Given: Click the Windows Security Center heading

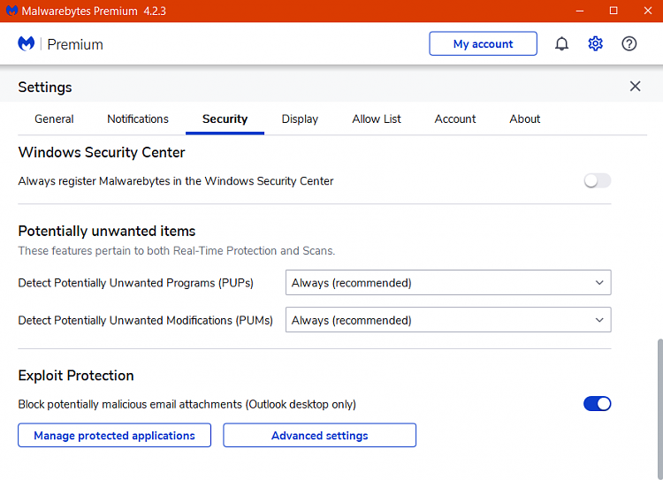Looking at the screenshot, I should (102, 152).
